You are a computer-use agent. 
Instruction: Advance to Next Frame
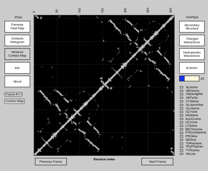(157, 162)
